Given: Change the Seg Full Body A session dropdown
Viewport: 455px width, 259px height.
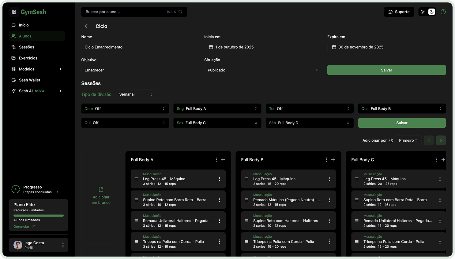Looking at the screenshot, I should coord(217,109).
